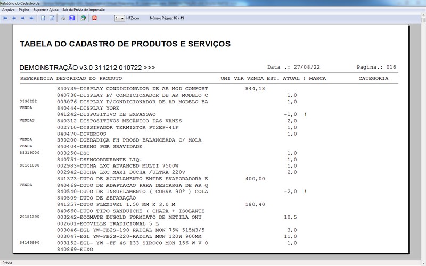
Task: Go to previous page arrow
Action: click(14, 18)
